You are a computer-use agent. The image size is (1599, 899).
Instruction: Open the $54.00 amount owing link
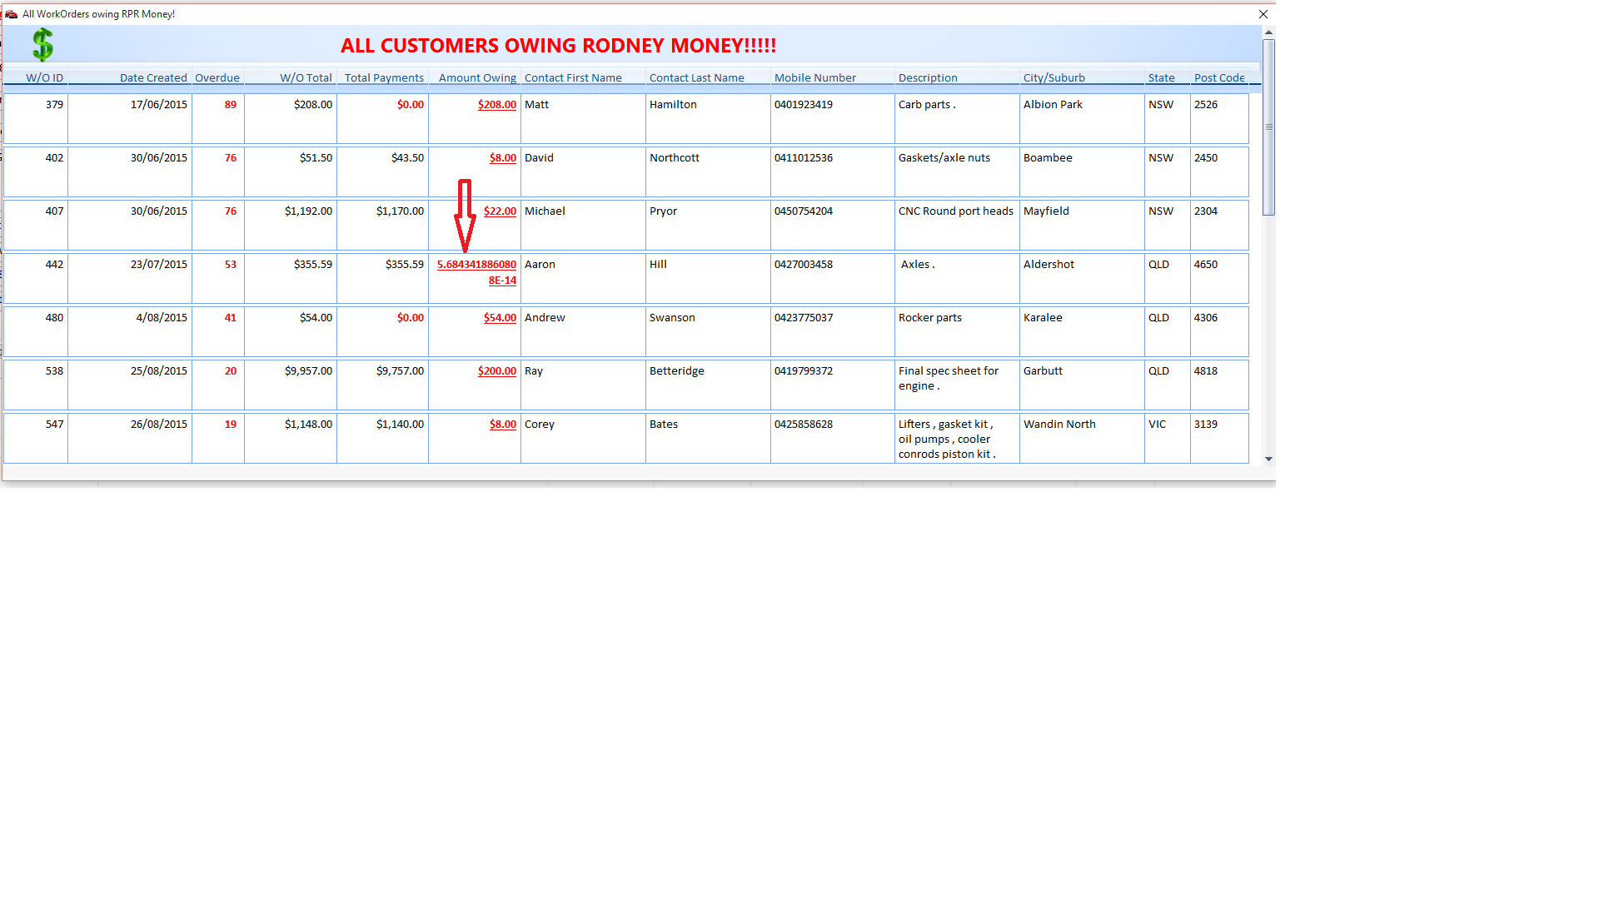tap(500, 318)
